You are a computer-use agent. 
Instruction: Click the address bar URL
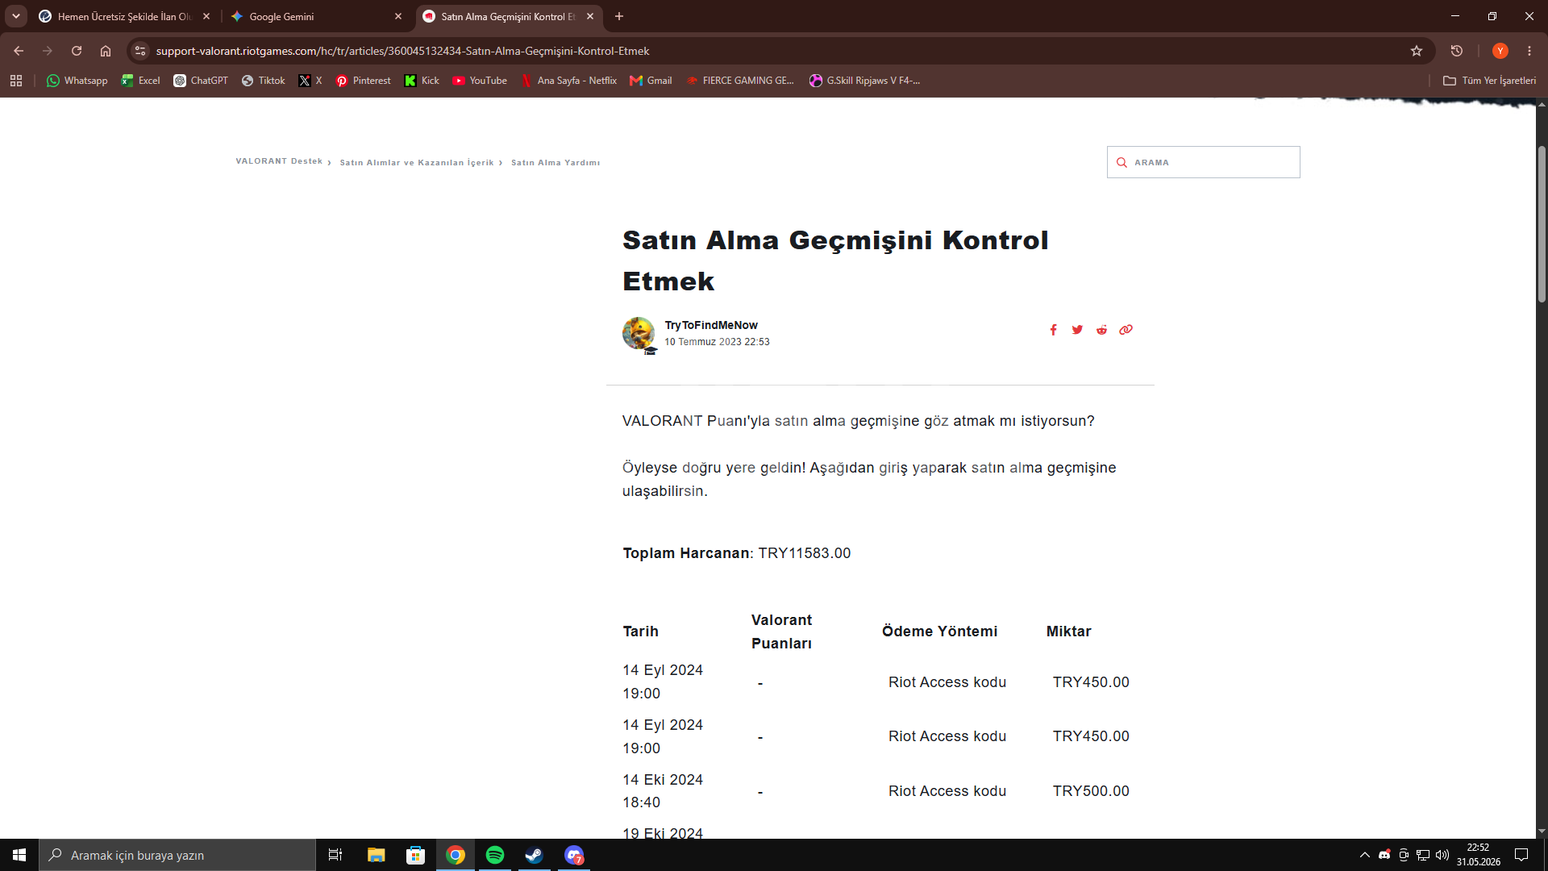(402, 51)
